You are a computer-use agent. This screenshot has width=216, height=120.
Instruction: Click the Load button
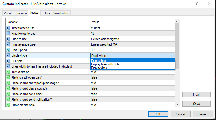tap(196, 94)
